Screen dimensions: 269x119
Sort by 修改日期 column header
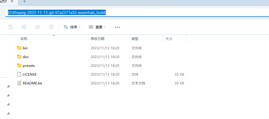point(98,39)
